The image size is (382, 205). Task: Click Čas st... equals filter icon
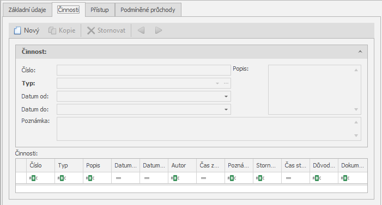(288, 178)
